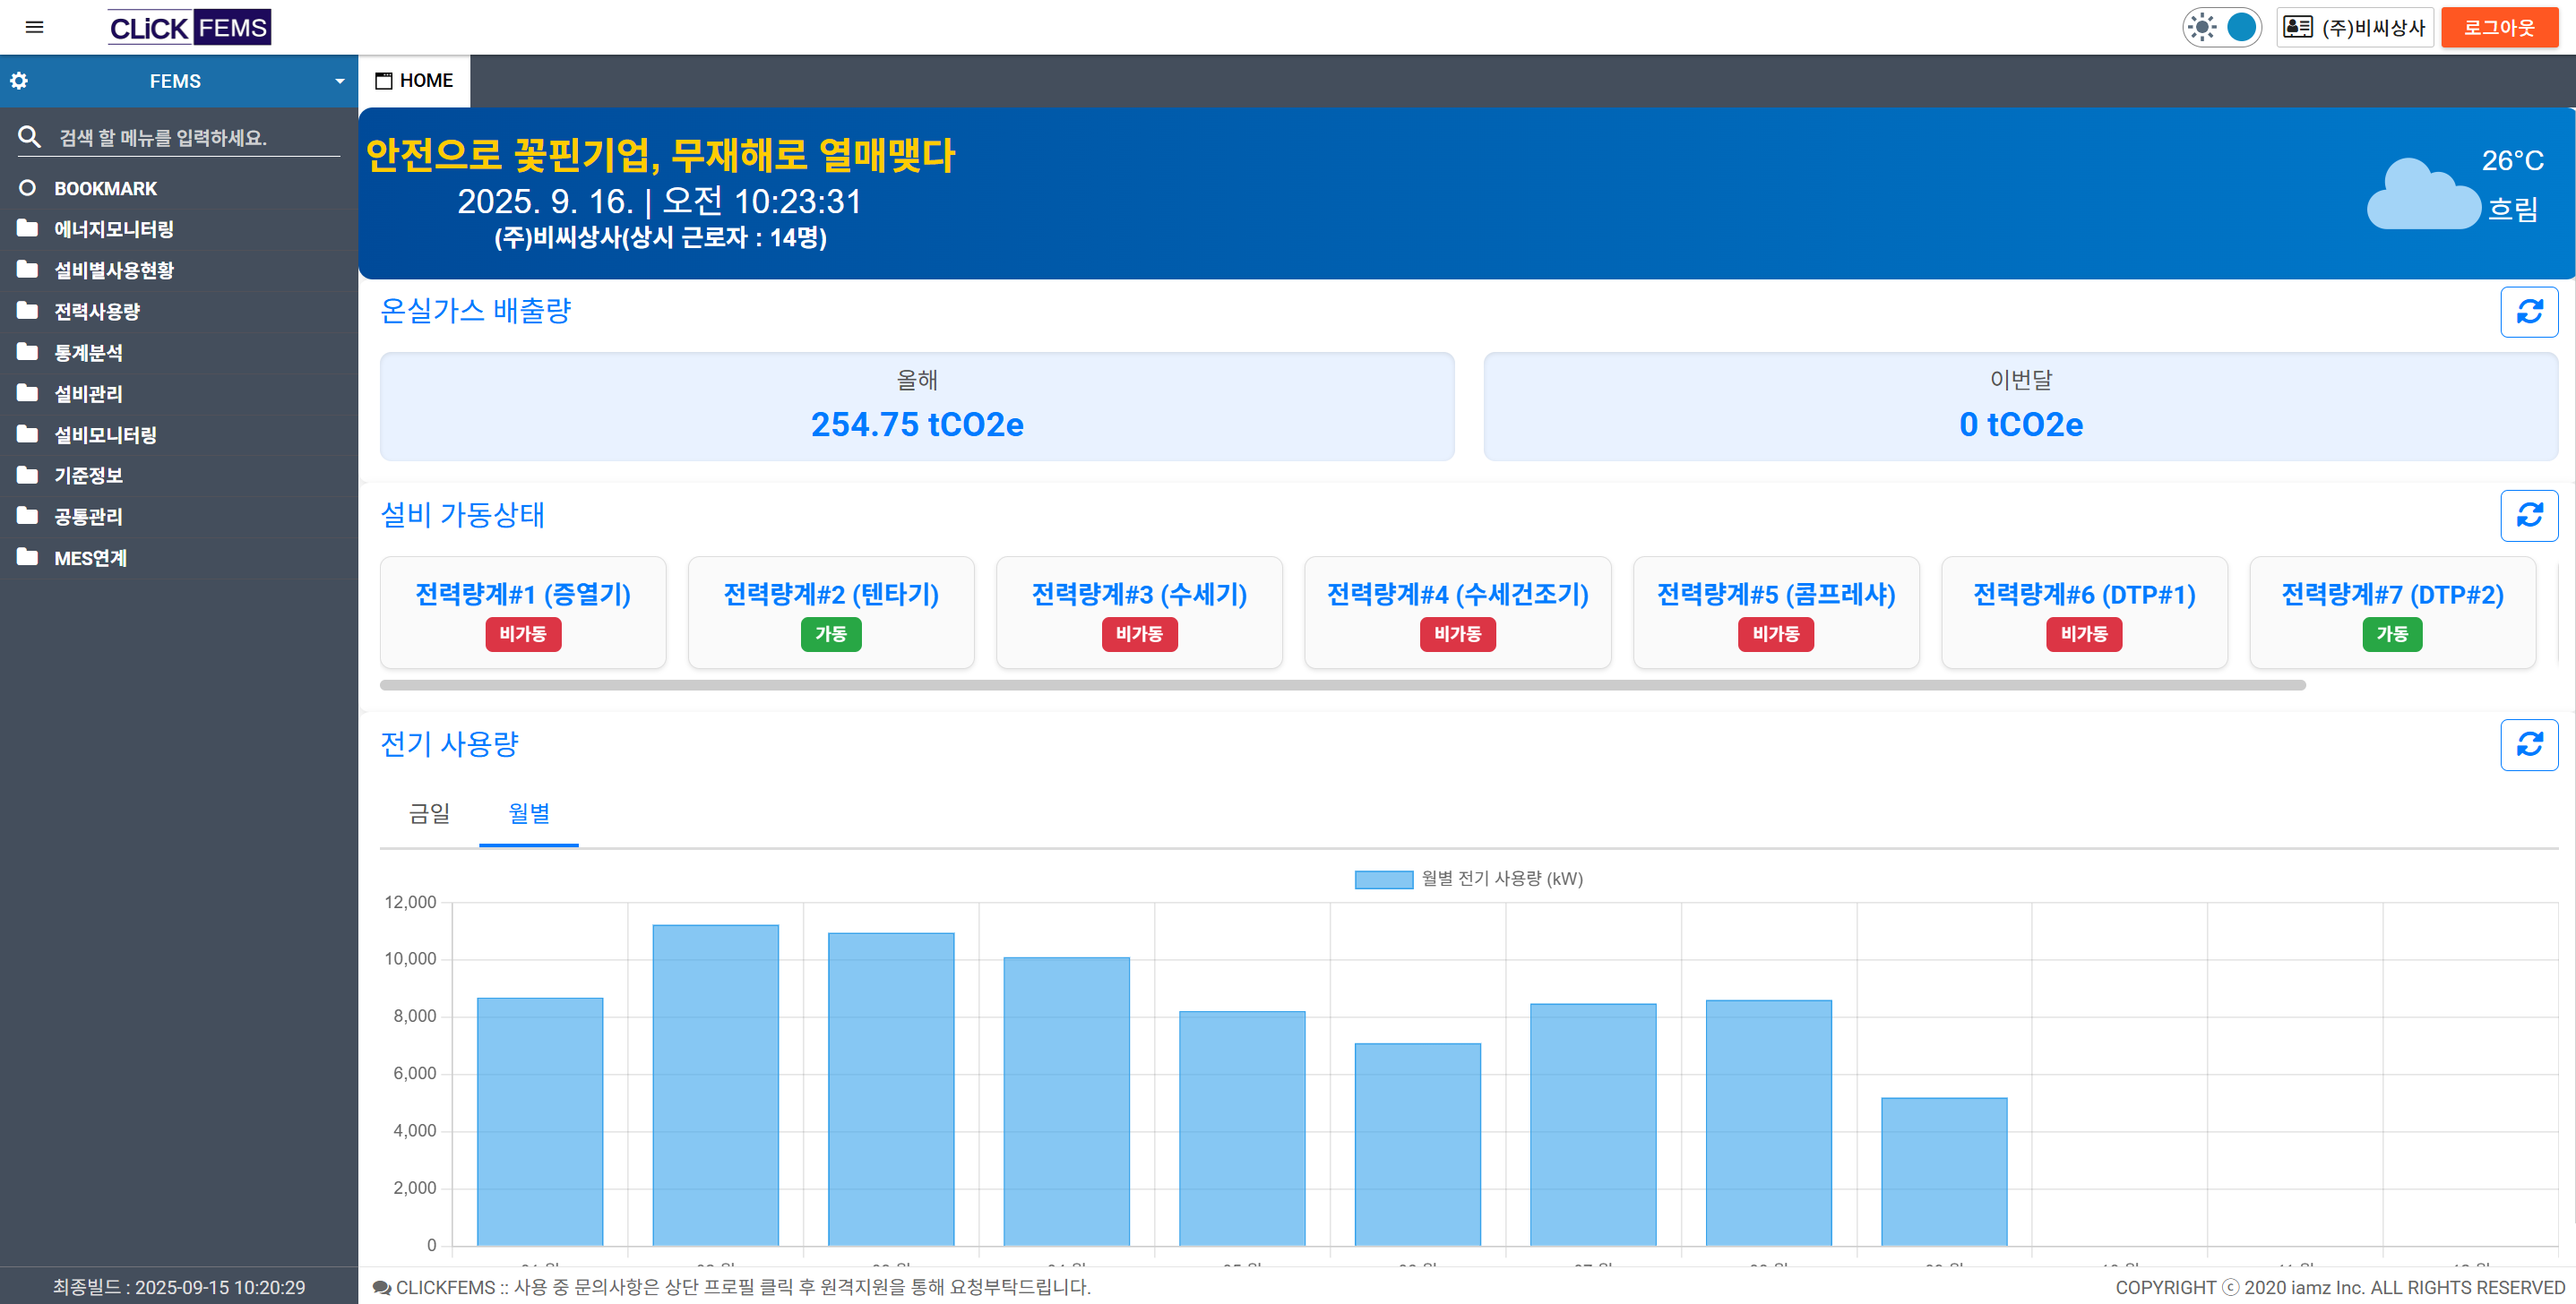Click the sidebar settings gear icon
Screen dimensions: 2576x1304
click(19, 81)
